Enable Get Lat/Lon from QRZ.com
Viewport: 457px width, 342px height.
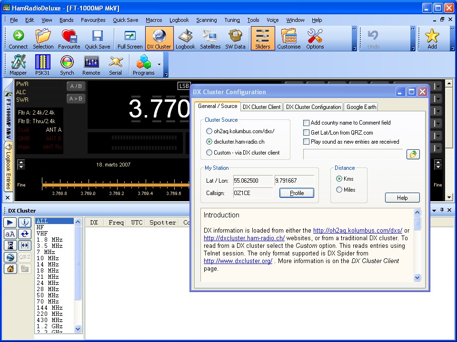point(306,133)
